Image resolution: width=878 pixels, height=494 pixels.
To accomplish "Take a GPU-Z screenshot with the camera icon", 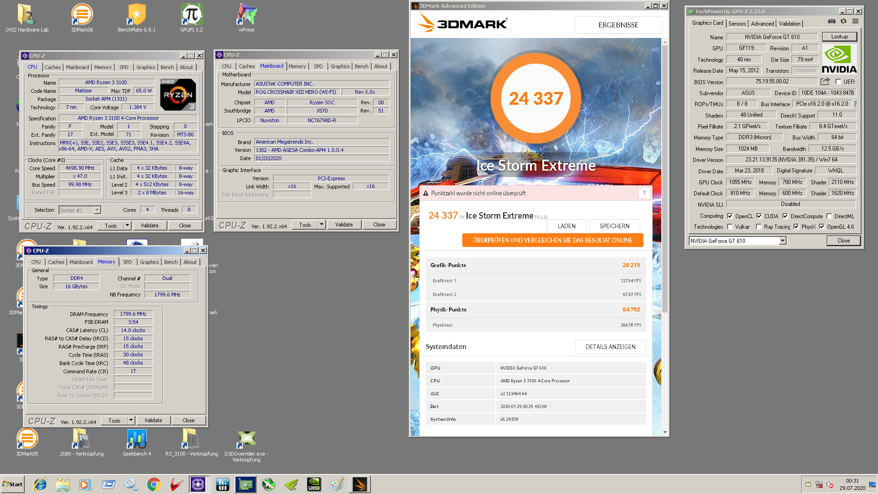I will pyautogui.click(x=831, y=21).
